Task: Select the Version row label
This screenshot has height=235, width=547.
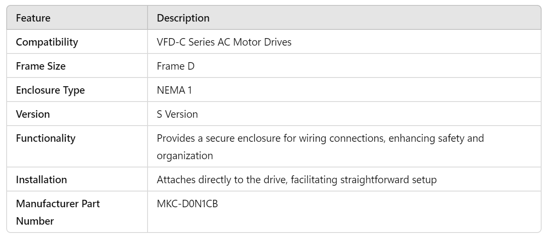Action: (33, 114)
